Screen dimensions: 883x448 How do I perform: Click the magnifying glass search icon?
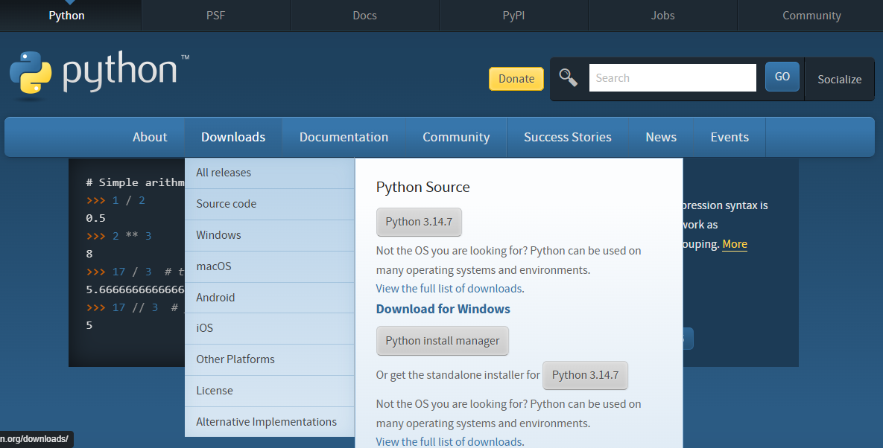coord(569,77)
